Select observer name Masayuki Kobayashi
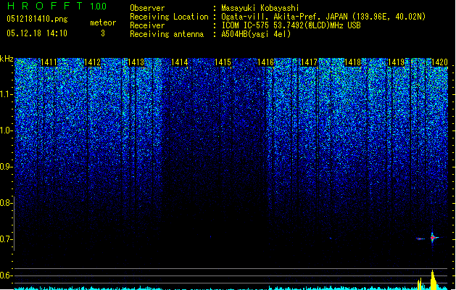The width and height of the screenshot is (456, 290). (260, 8)
